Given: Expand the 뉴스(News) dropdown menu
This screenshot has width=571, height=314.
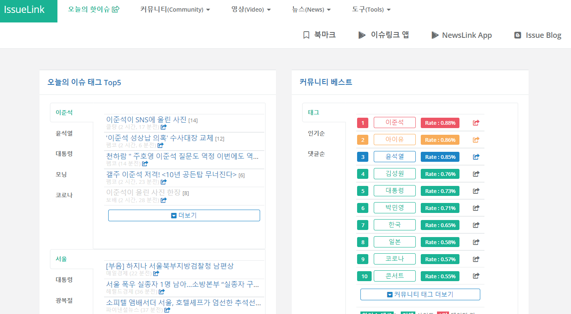Looking at the screenshot, I should tap(311, 9).
